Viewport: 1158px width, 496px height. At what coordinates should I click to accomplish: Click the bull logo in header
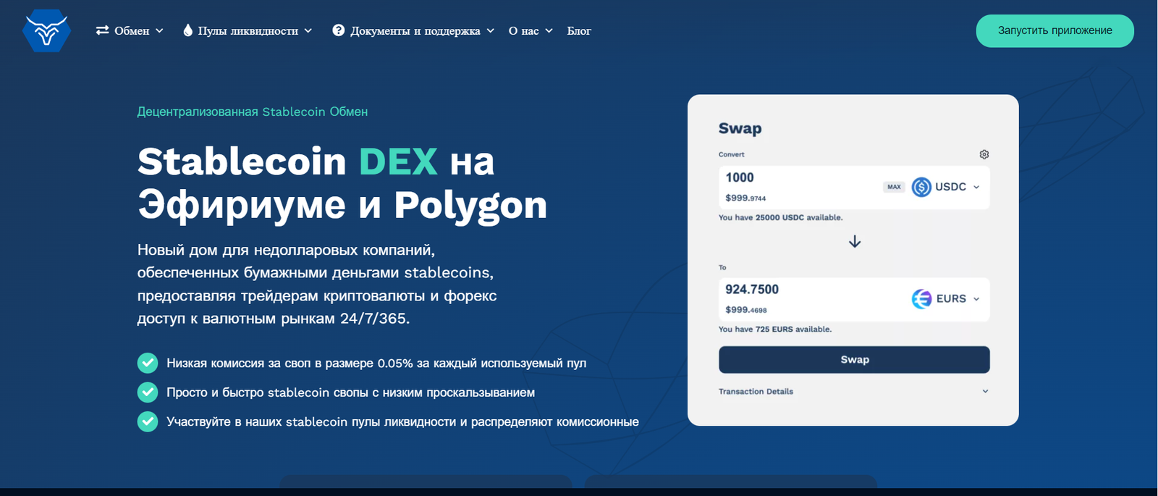46,31
